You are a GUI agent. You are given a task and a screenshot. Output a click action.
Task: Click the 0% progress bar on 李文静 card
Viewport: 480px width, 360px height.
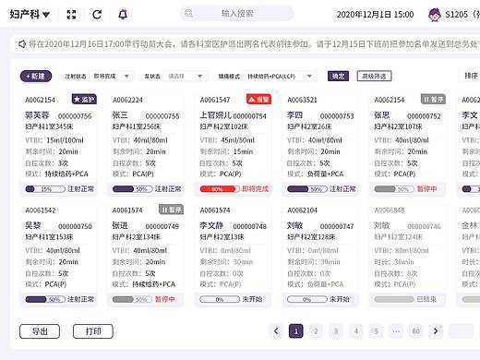220,299
